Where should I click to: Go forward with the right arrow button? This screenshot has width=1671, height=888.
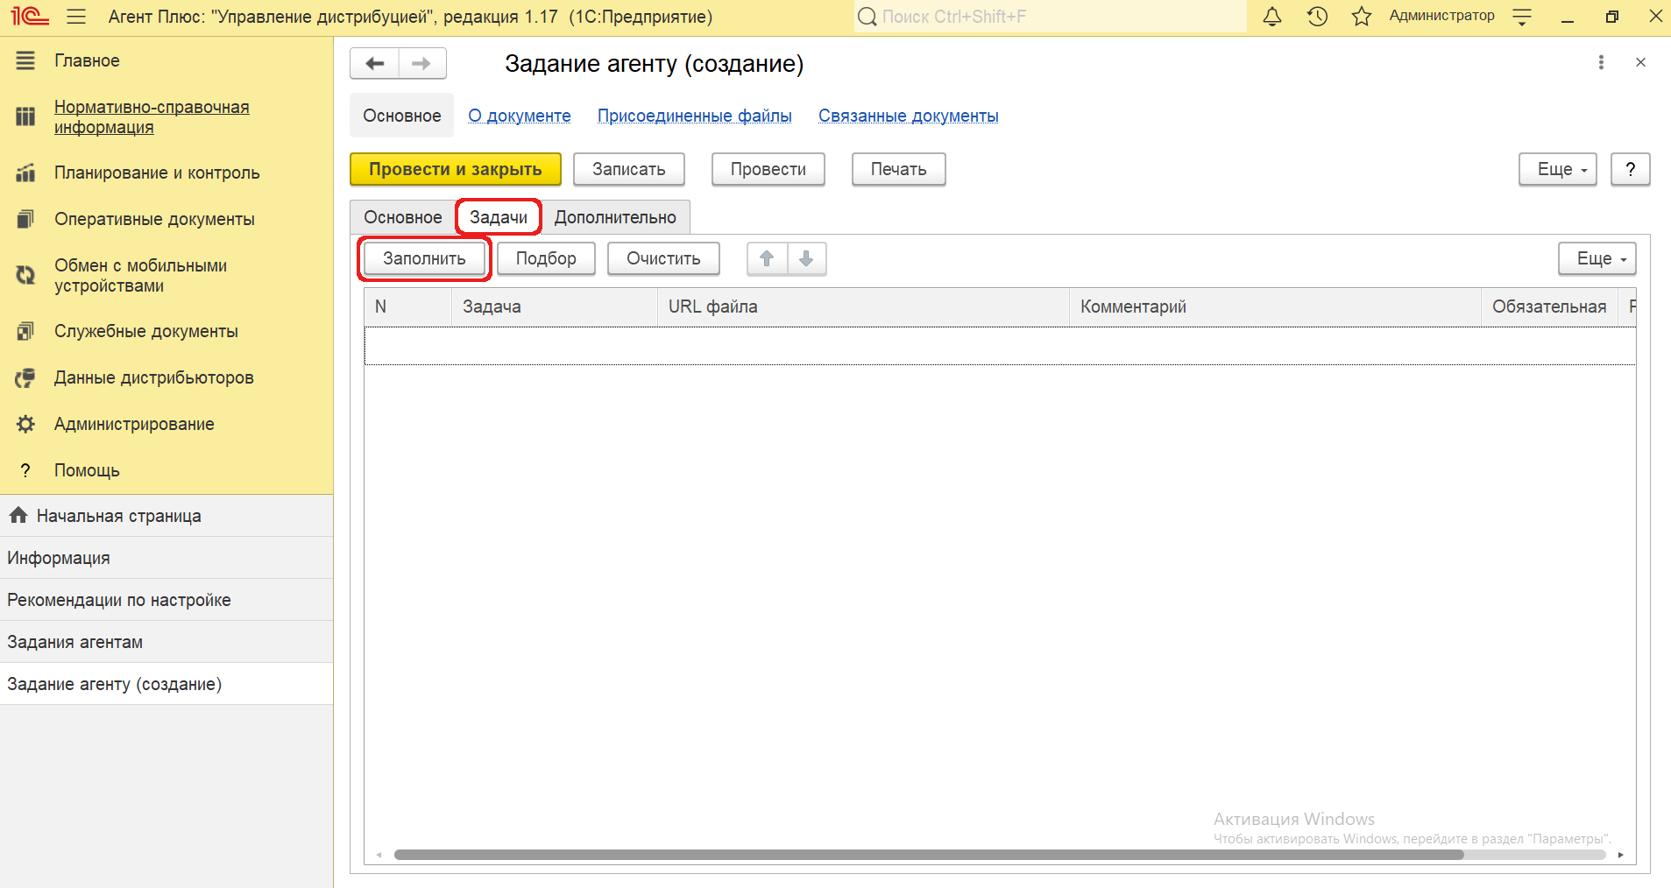(x=422, y=63)
